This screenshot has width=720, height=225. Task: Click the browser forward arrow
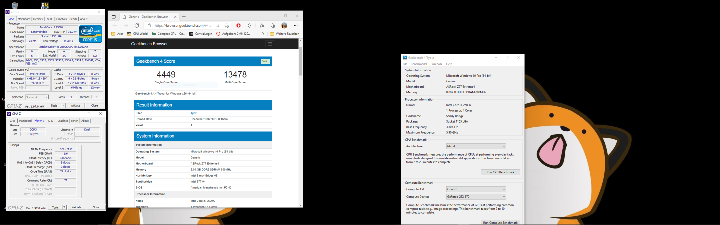125,25
